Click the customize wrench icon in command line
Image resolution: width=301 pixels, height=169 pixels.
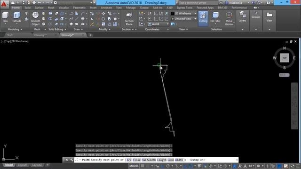[x=71, y=160]
